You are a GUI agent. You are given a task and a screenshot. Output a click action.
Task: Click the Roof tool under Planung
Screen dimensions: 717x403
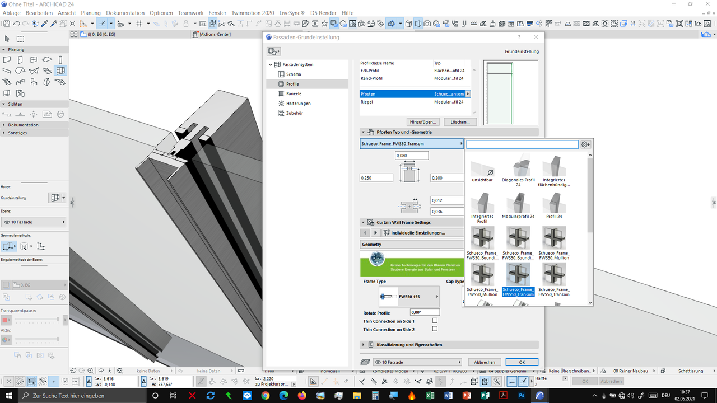[x=20, y=71]
